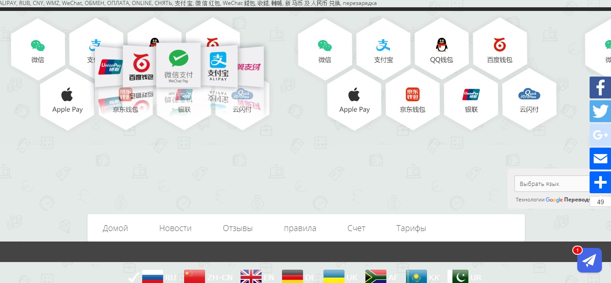
Task: Select the right-side 京东钱包 hexagon
Action: (412, 99)
